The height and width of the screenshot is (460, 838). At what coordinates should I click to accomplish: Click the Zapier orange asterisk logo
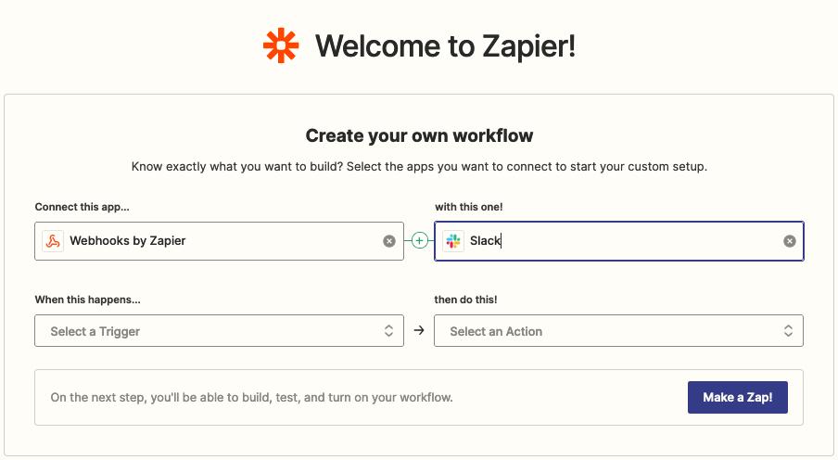281,45
